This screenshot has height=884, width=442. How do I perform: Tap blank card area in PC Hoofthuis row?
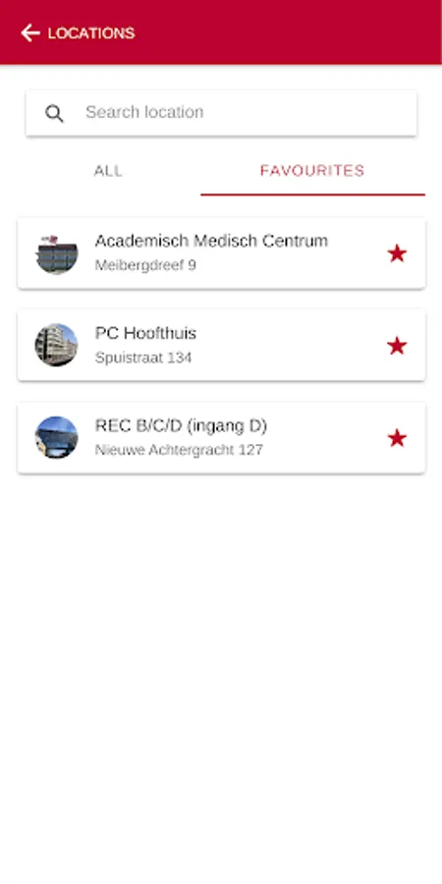(x=293, y=345)
